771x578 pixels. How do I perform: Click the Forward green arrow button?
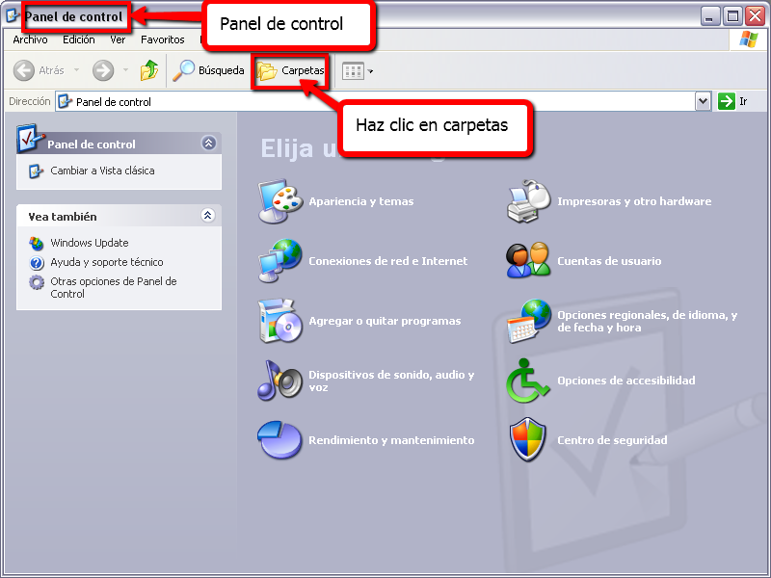[103, 70]
